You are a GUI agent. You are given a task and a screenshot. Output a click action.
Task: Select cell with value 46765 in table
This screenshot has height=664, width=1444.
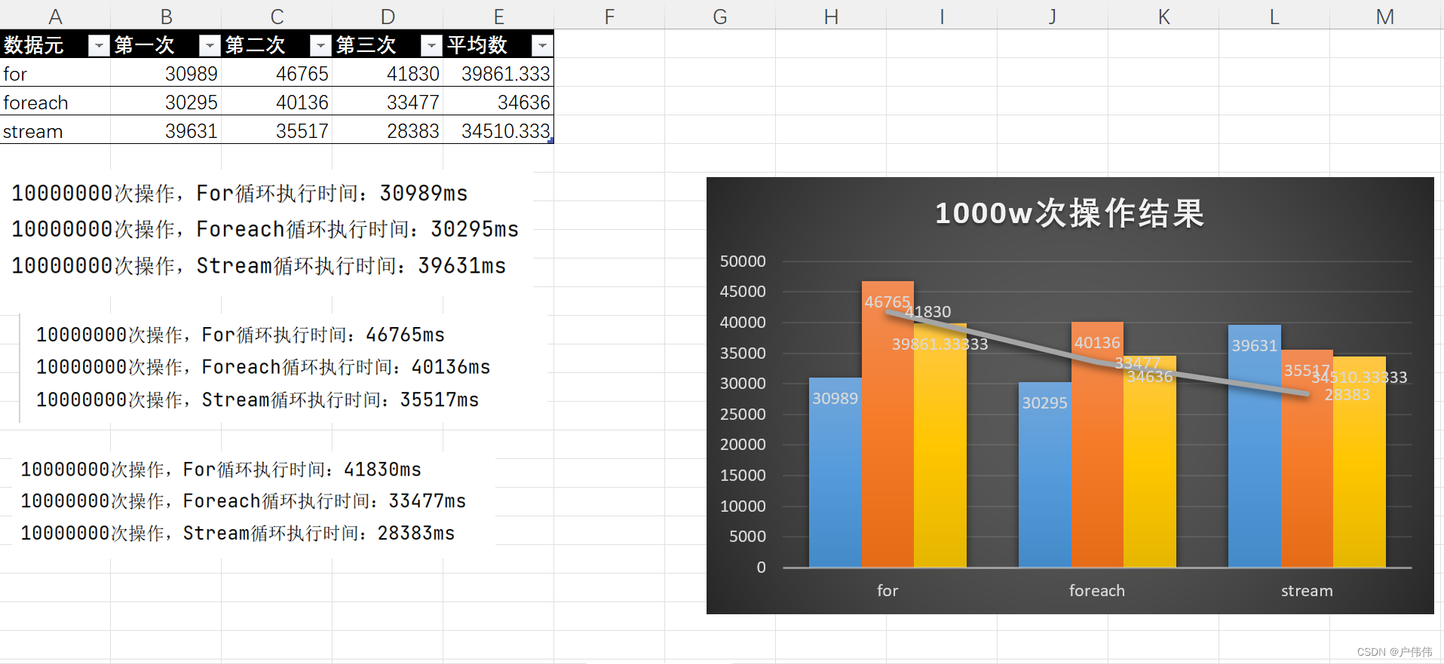pos(277,74)
